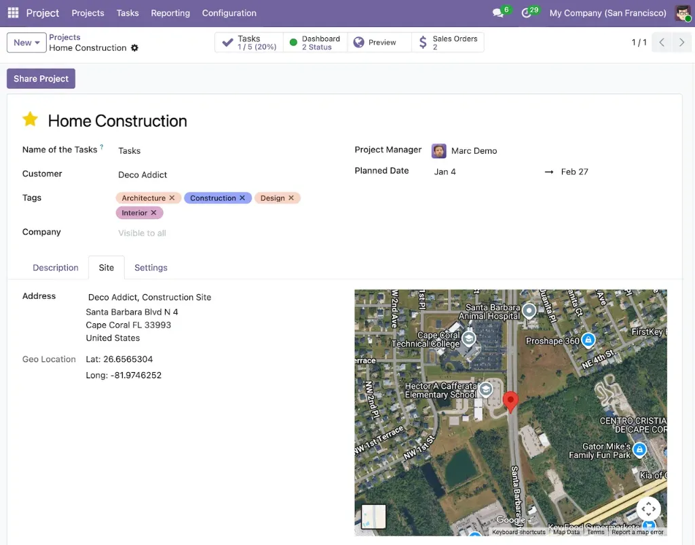695x545 pixels.
Task: Click Marc Demo's avatar image
Action: (x=439, y=151)
